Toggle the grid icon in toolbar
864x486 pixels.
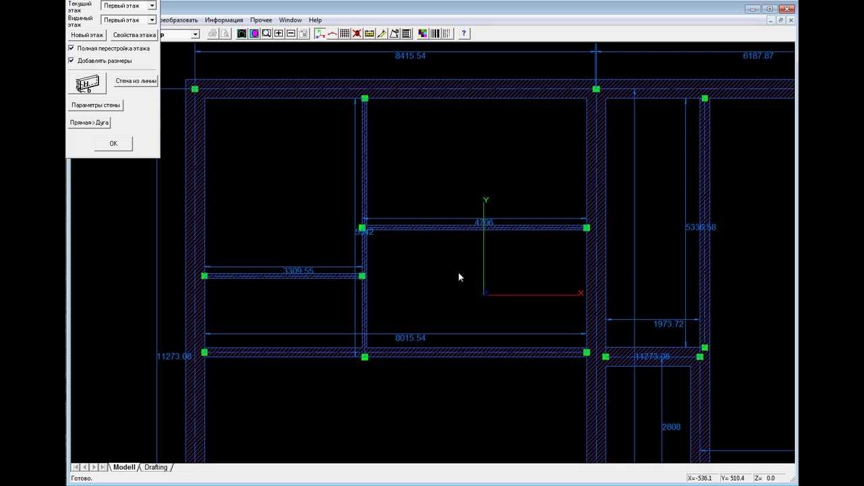(344, 34)
